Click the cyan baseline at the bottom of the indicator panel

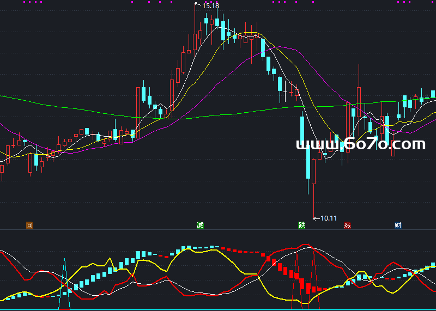[x=218, y=309]
